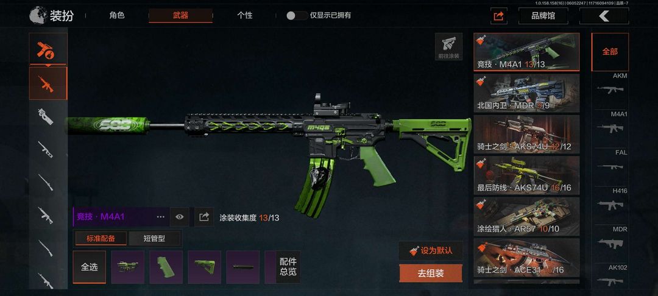The image size is (658, 296).
Task: Open the share icon in top bar
Action: (498, 16)
